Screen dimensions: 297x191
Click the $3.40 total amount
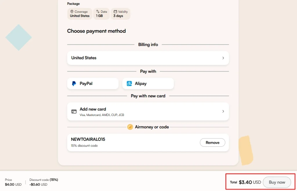tap(245, 182)
